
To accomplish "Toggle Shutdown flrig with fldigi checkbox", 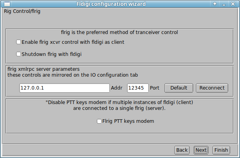I will coord(18,54).
